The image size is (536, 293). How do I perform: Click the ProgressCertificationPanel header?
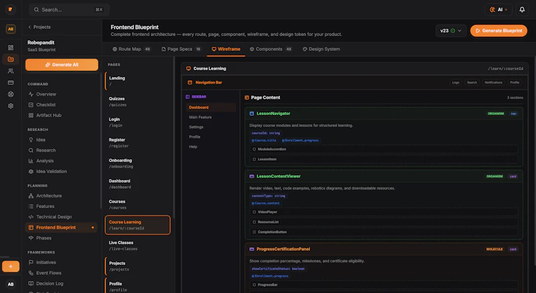pos(383,249)
